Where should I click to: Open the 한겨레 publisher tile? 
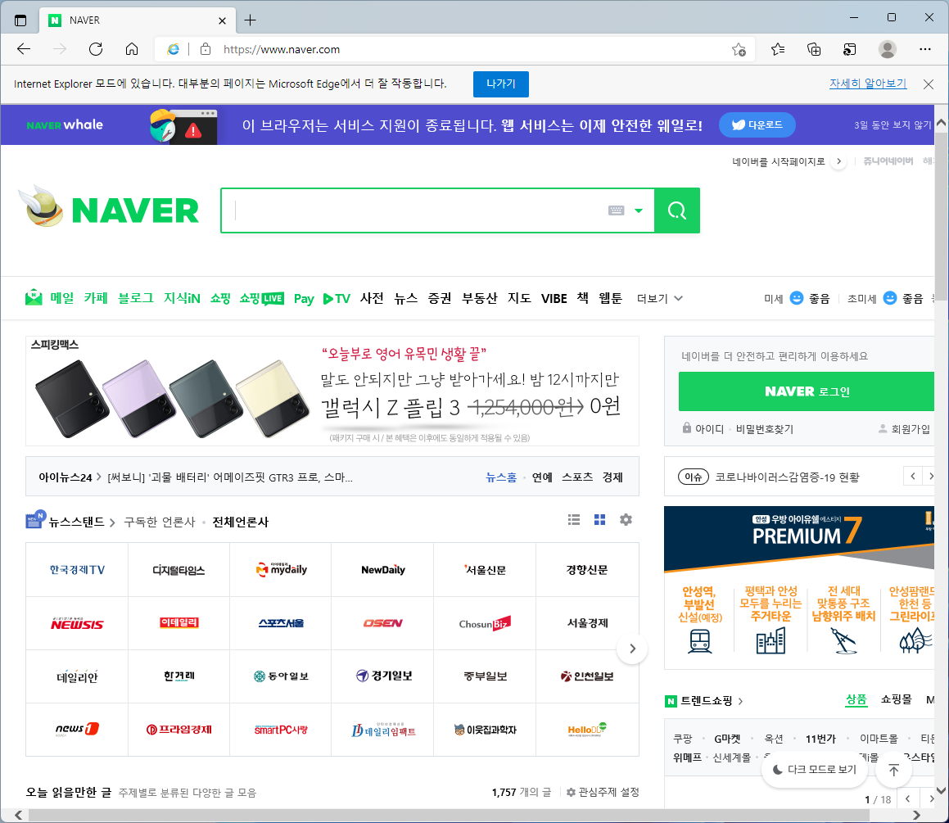[x=179, y=676]
